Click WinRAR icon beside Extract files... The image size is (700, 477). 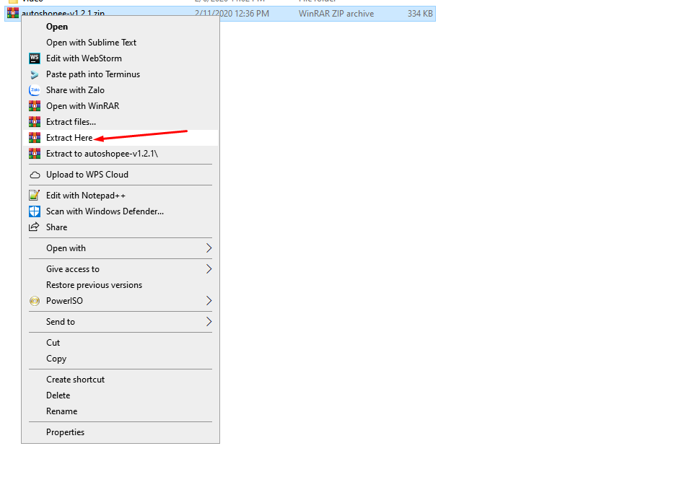coord(35,122)
